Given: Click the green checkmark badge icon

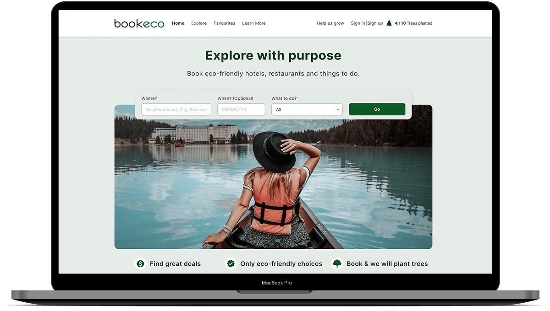Looking at the screenshot, I should pos(231,264).
